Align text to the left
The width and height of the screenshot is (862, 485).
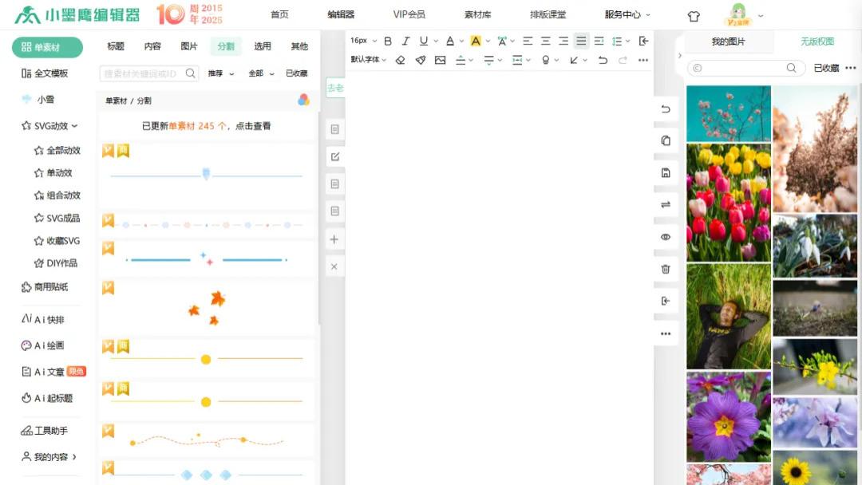pos(528,41)
